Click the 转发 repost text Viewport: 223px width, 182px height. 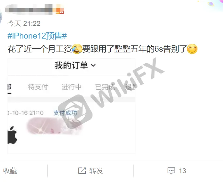click(96, 171)
